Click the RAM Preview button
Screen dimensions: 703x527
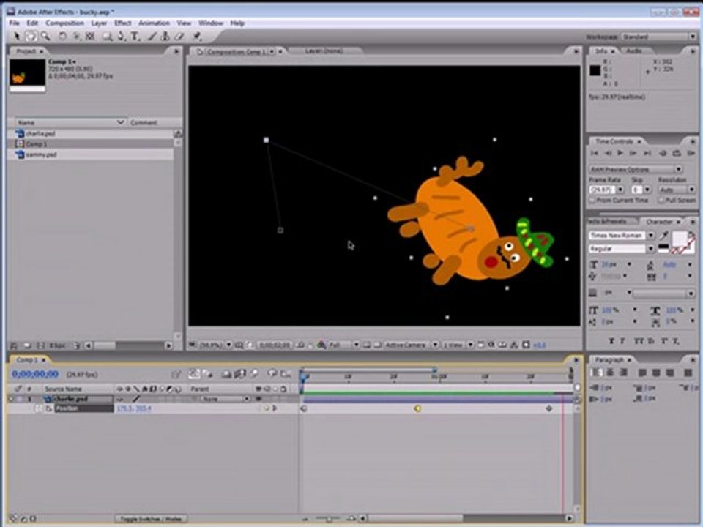(691, 153)
